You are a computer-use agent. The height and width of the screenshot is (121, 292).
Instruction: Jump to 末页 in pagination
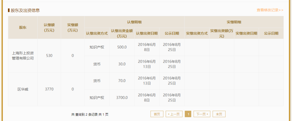click(x=219, y=114)
